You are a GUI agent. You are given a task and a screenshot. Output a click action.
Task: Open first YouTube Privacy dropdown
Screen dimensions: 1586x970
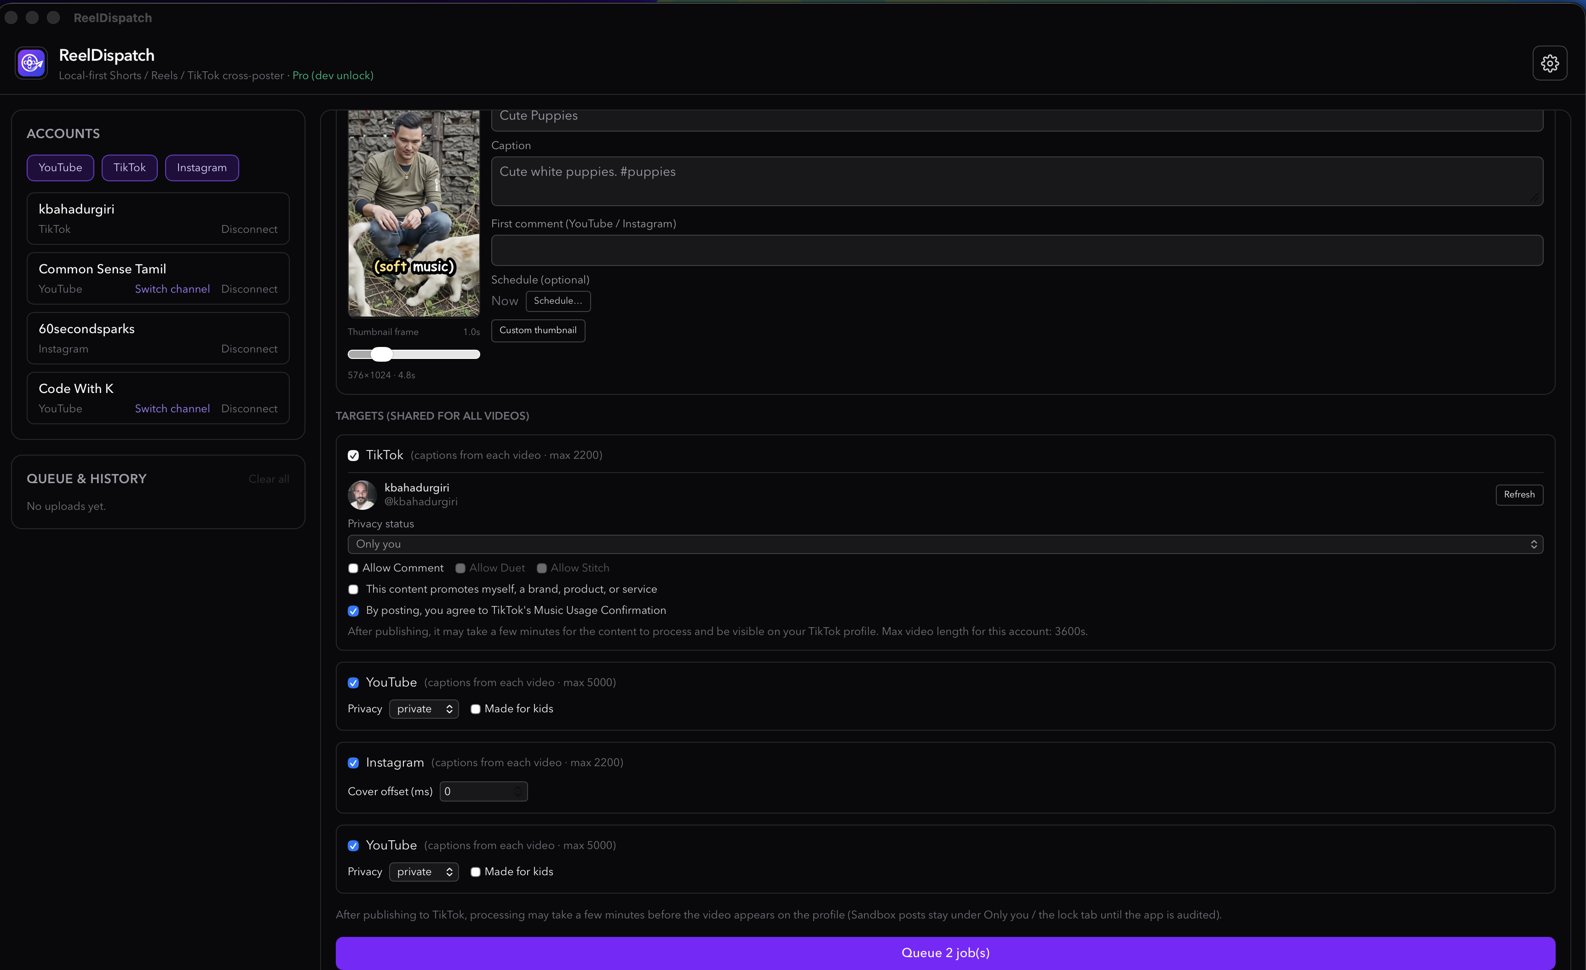coord(424,709)
